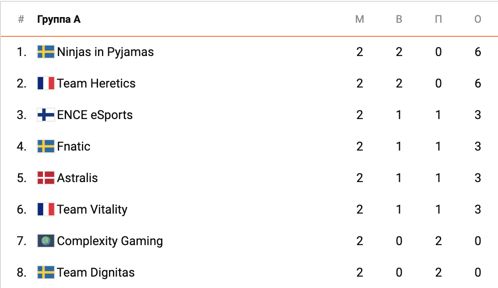Click the О points column header
Viewport: 498px width, 288px height.
tap(478, 20)
